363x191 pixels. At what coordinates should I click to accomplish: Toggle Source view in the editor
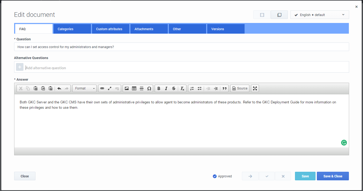point(240,88)
